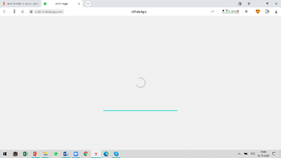Switch to the first Yandex search tab

coord(21,4)
